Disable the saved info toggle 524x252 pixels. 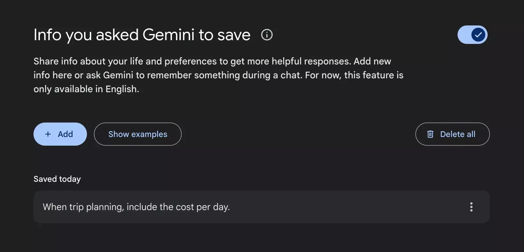coord(472,35)
